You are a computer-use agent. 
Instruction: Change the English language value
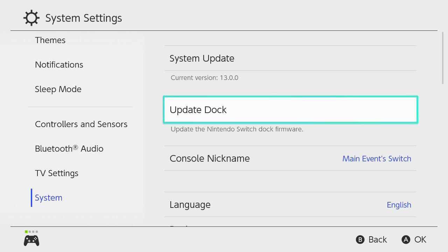[399, 205]
